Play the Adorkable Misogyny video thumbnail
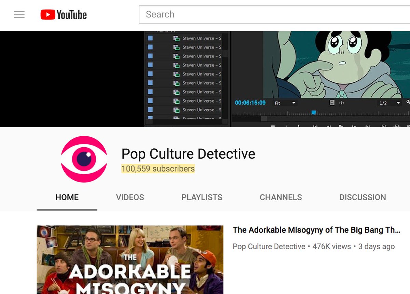Viewport: 410px width, 294px height. [130, 260]
